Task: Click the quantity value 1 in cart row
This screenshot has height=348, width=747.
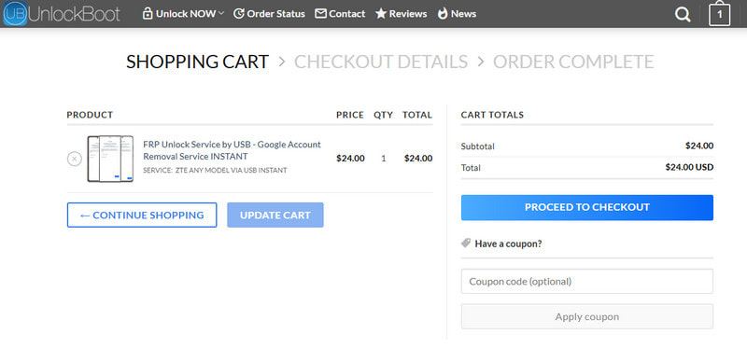Action: [384, 159]
